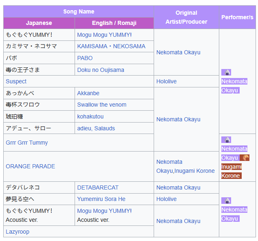This screenshot has width=258, height=241.
Task: Click Nekomata Okayu artist link beside kohakutou rows
Action: pyautogui.click(x=179, y=119)
